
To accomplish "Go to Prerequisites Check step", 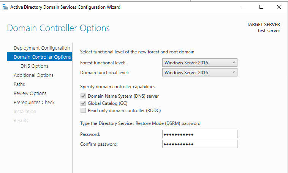I will [34, 102].
